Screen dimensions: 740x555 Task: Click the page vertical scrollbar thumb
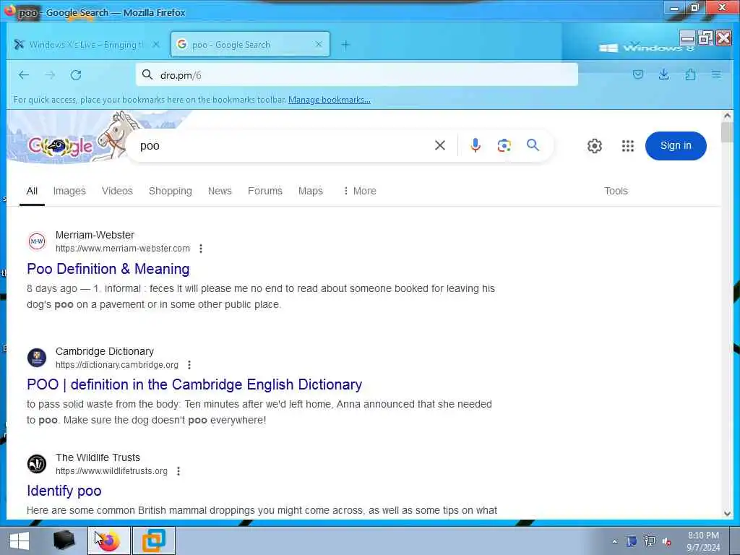click(x=727, y=132)
